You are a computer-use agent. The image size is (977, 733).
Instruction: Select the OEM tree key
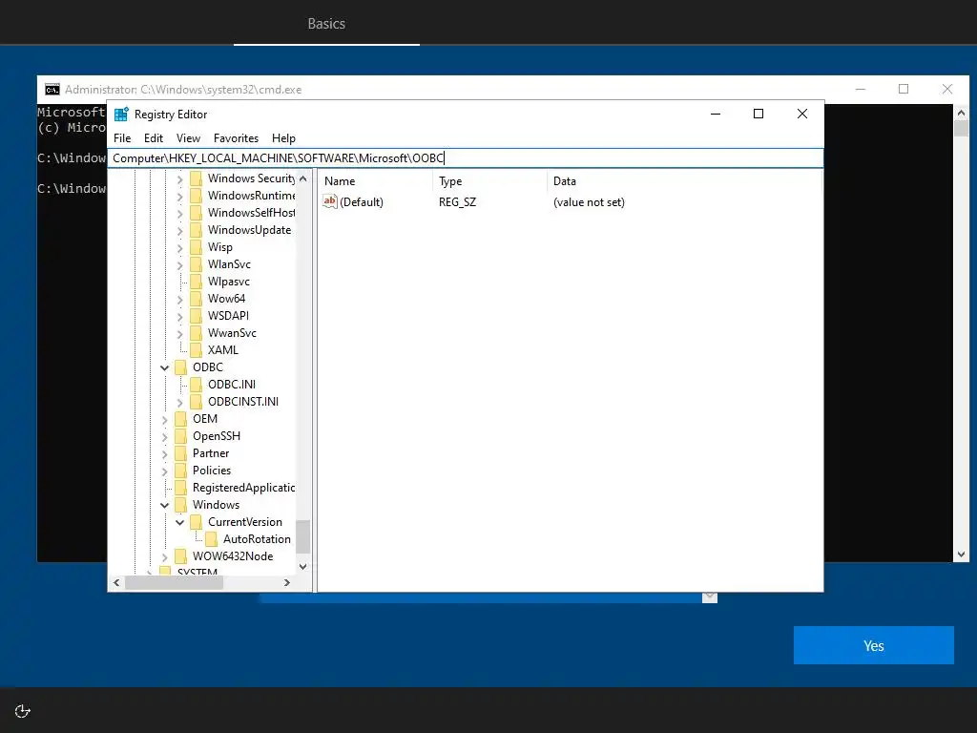(x=205, y=419)
